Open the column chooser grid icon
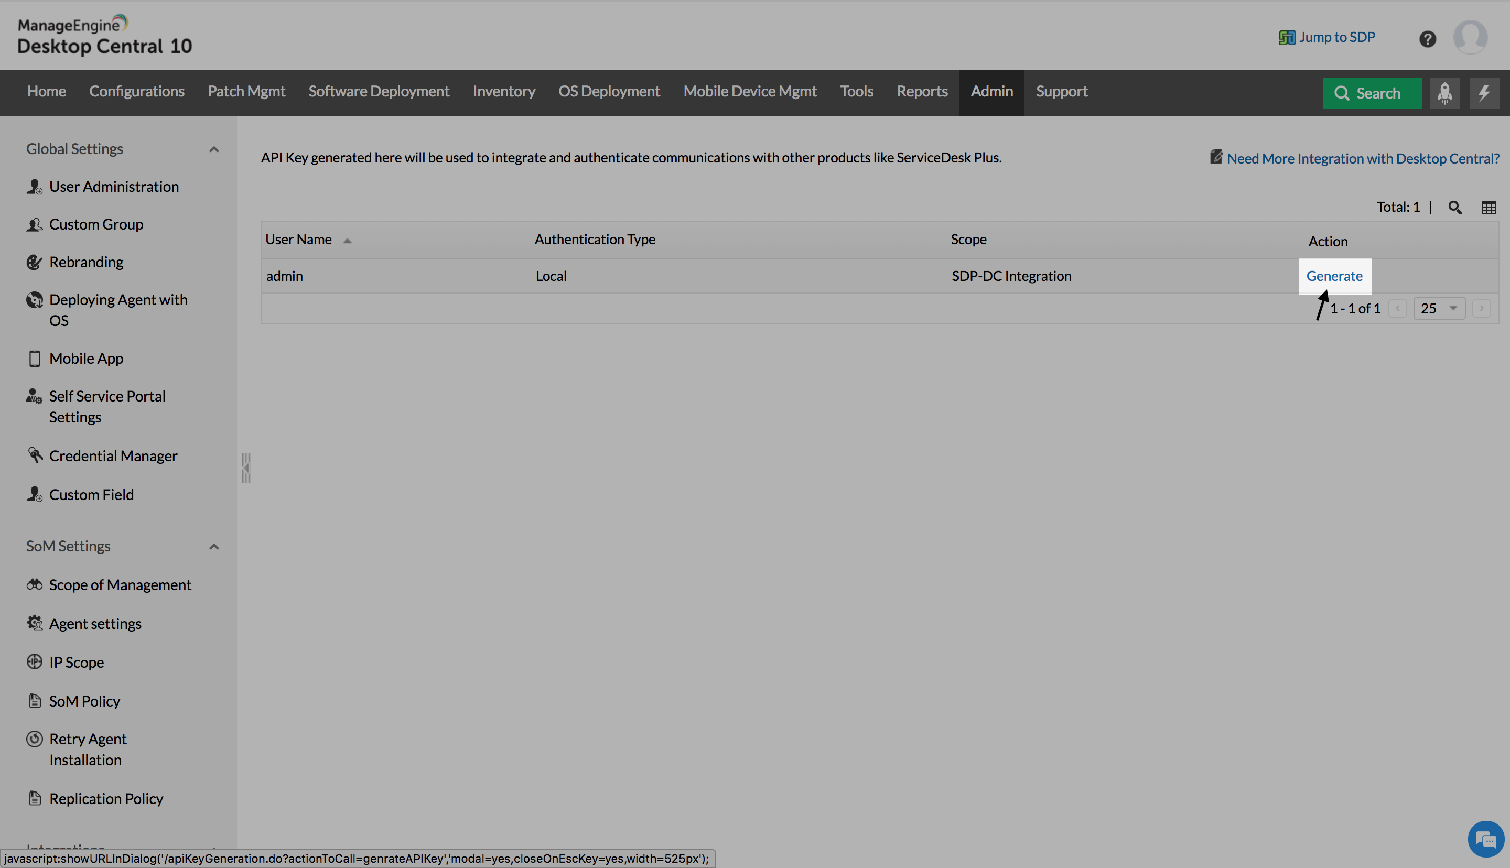 coord(1489,207)
